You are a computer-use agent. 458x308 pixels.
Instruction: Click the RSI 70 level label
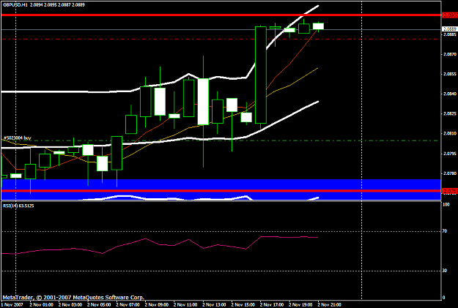(x=445, y=231)
